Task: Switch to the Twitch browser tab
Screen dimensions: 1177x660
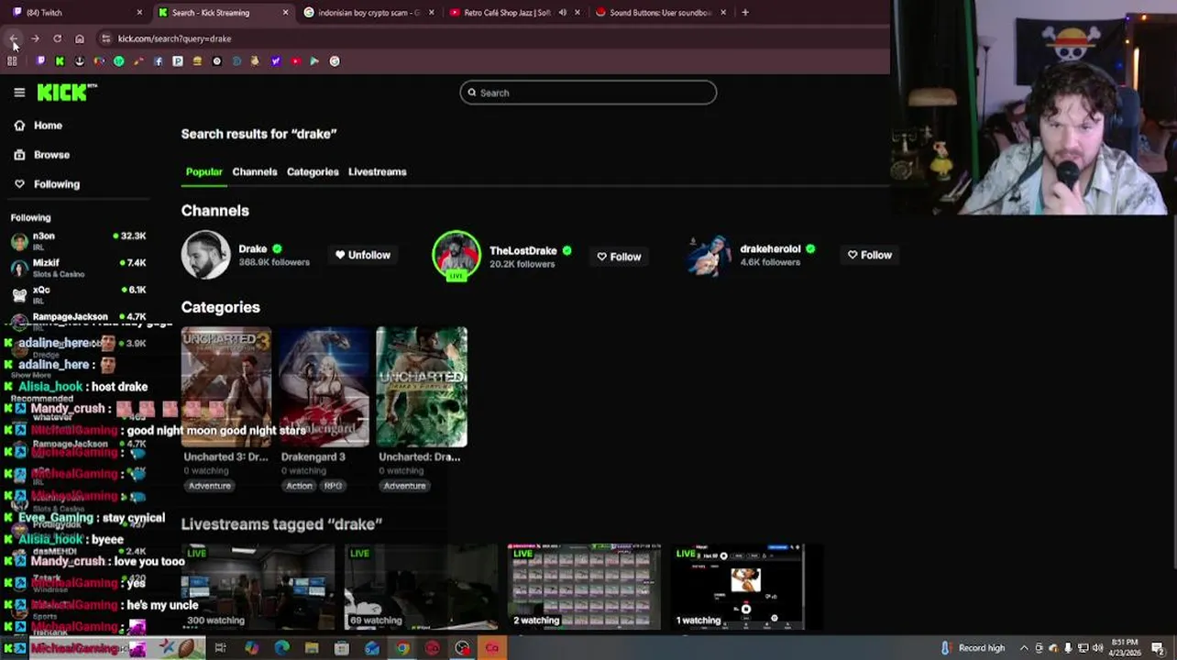Action: click(76, 12)
